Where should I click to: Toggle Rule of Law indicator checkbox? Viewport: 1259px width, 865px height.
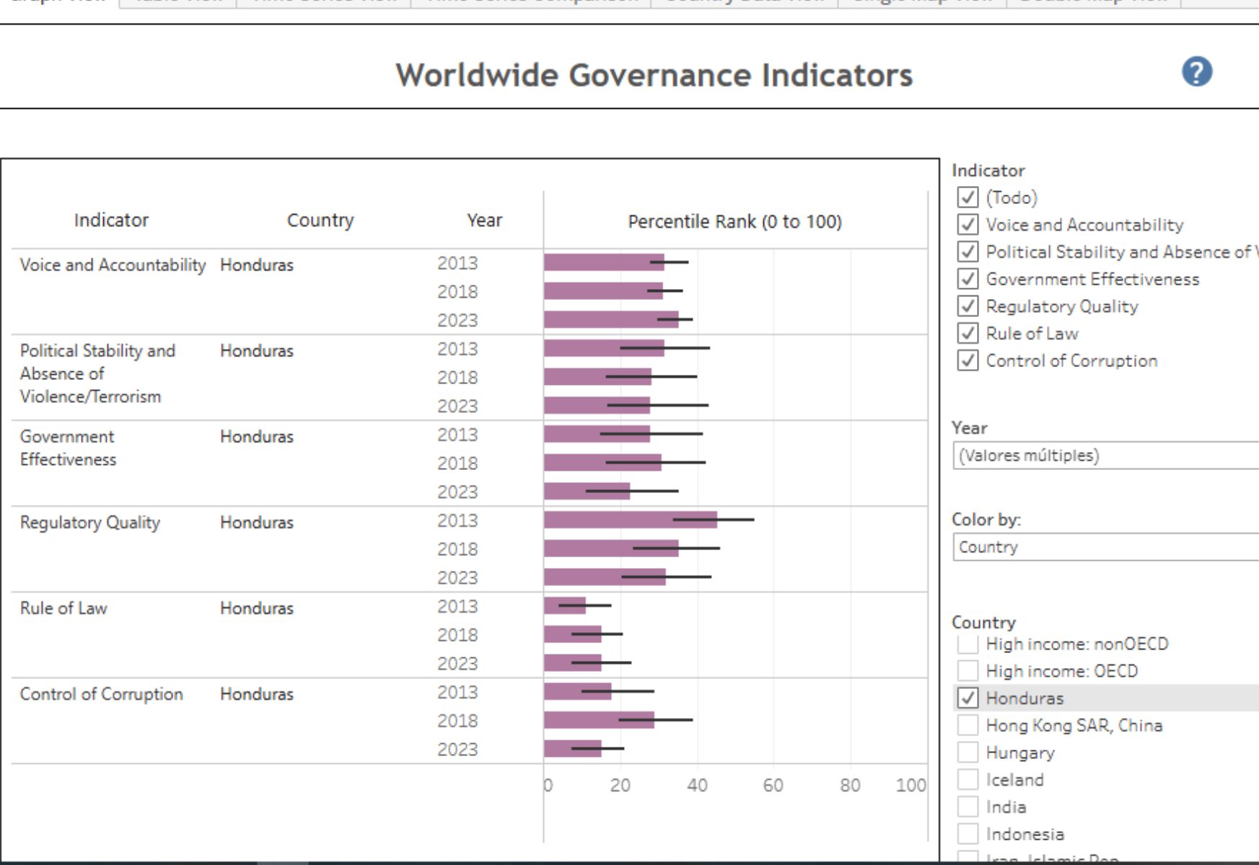[968, 334]
